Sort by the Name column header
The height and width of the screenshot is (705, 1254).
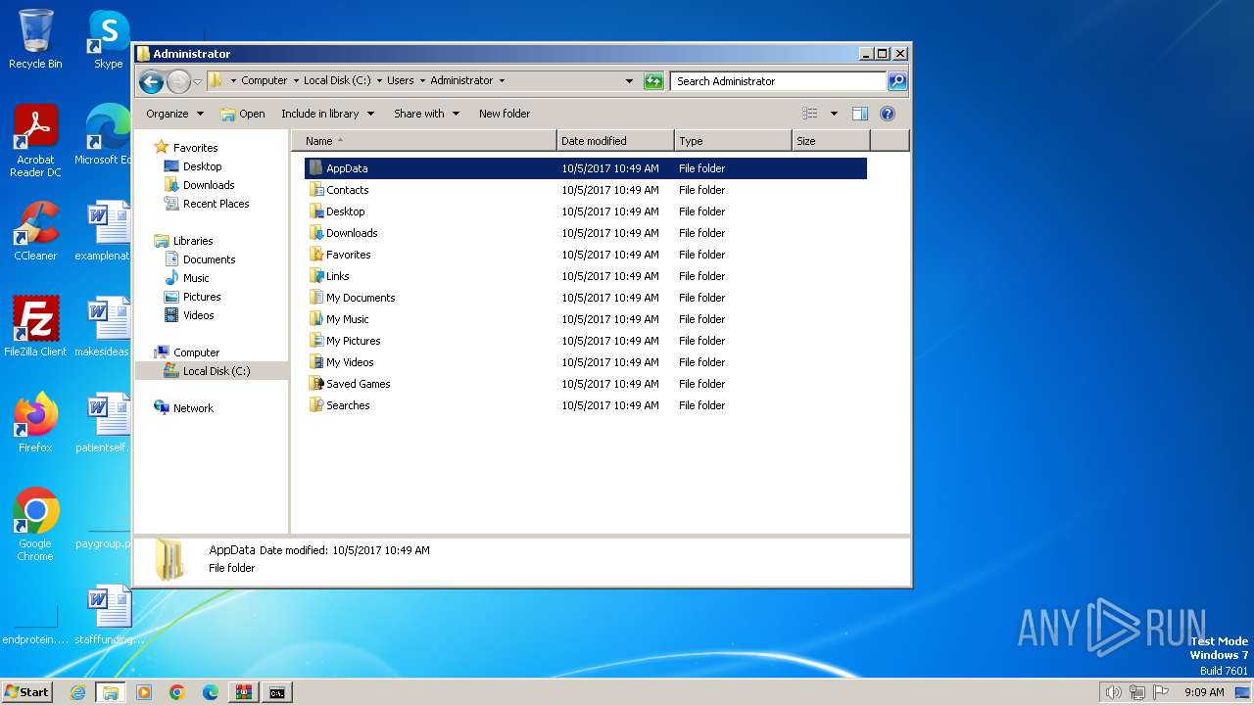(423, 141)
